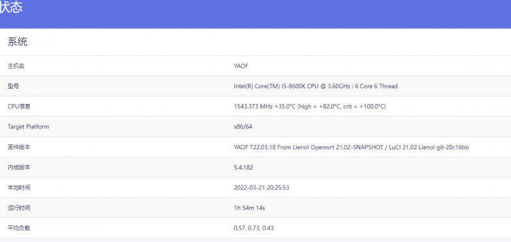Click the YAOF T22.03.18 firmware version text
The width and height of the screenshot is (511, 242).
click(x=351, y=147)
